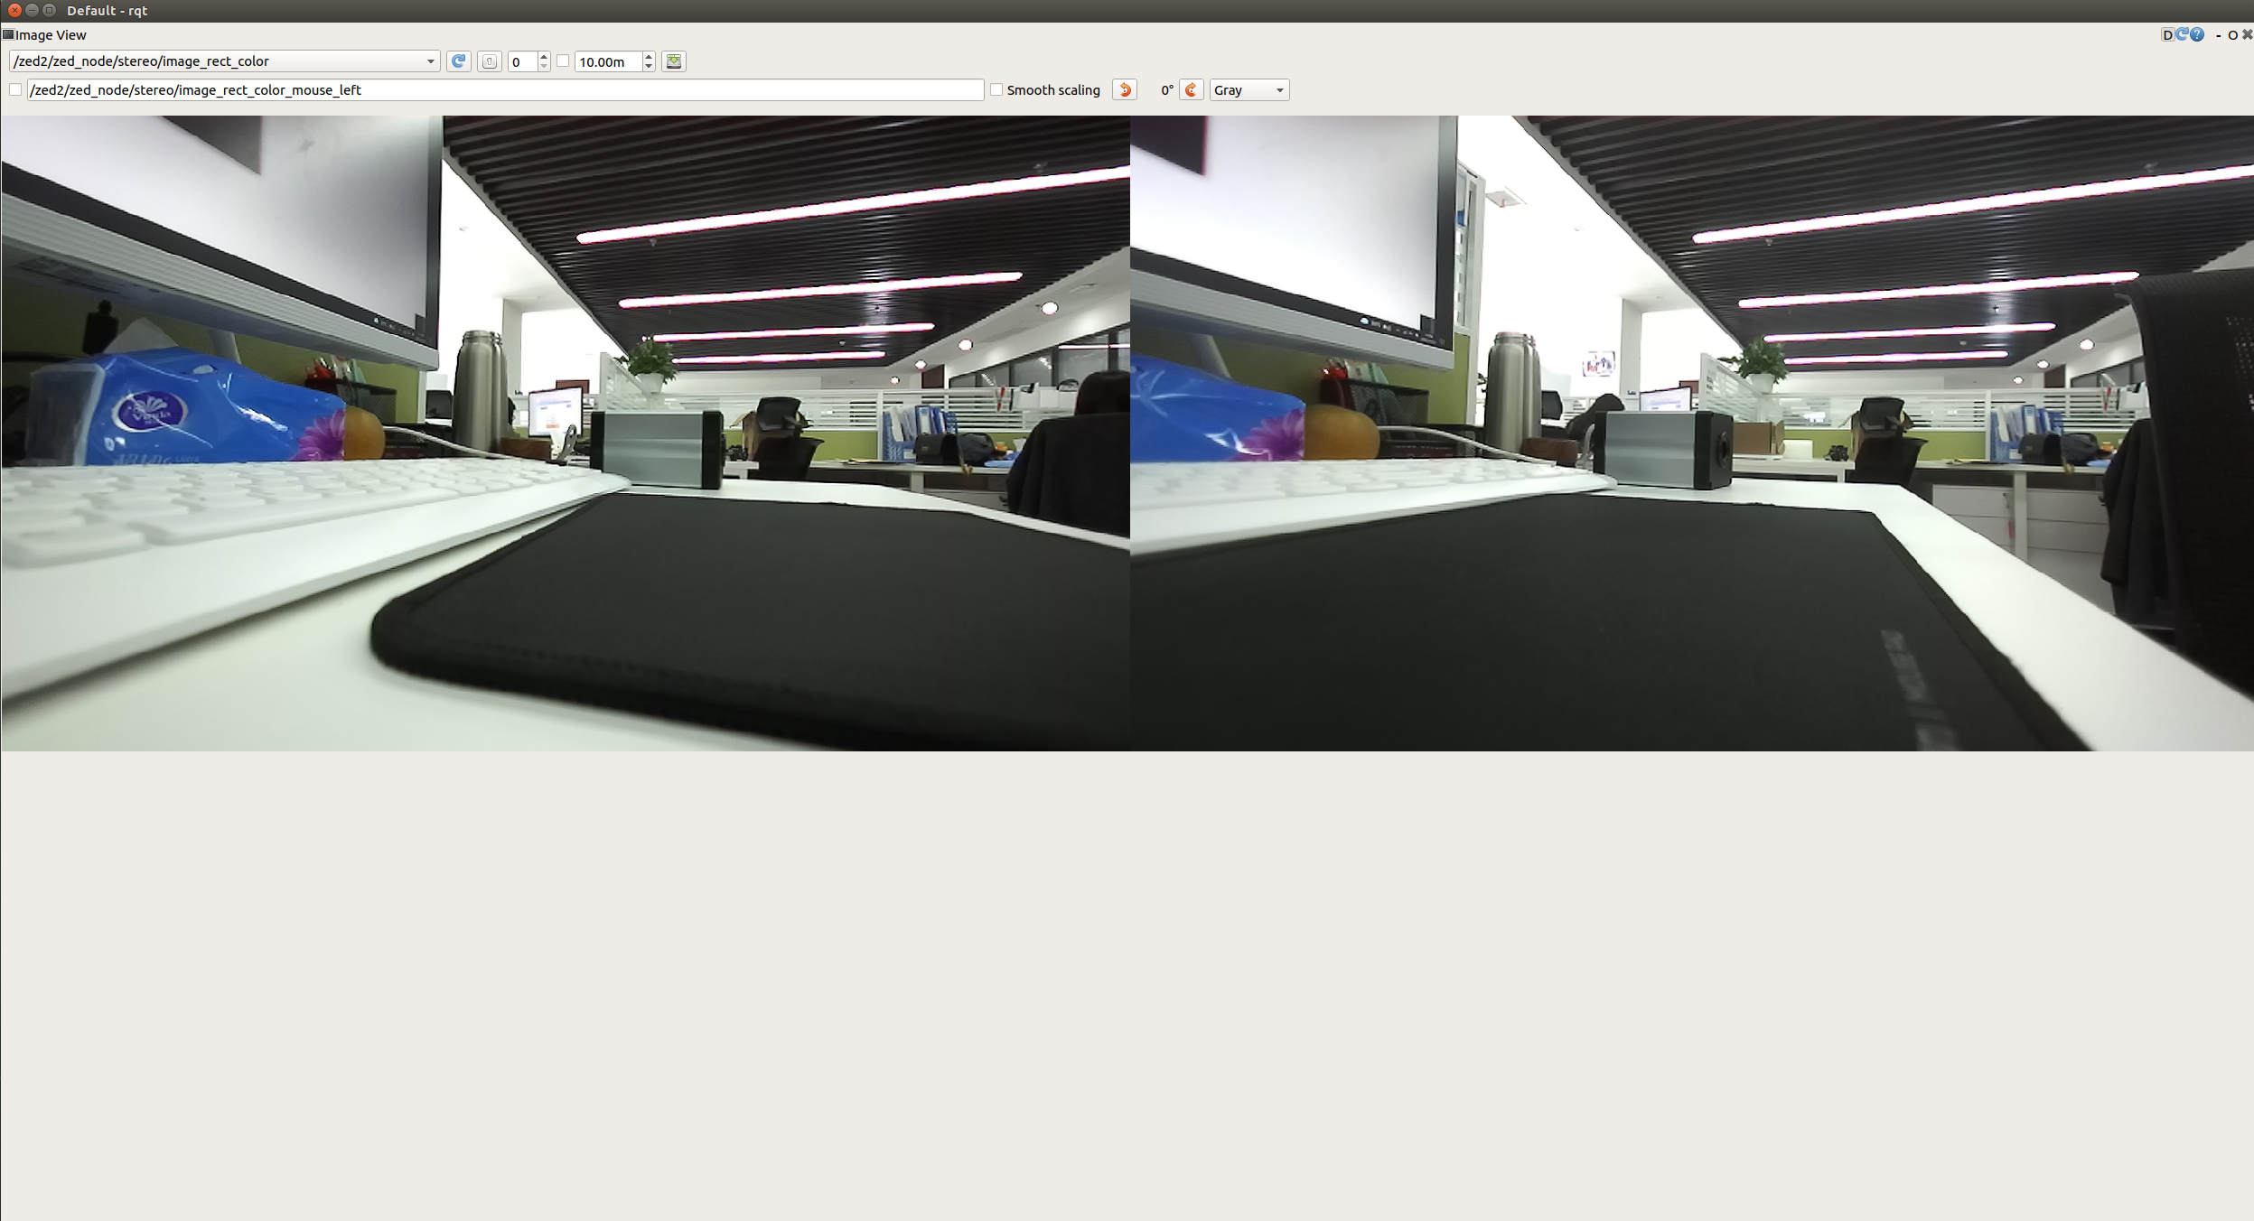Open plugin help question mark icon
This screenshot has height=1221, width=2254.
point(2197,34)
